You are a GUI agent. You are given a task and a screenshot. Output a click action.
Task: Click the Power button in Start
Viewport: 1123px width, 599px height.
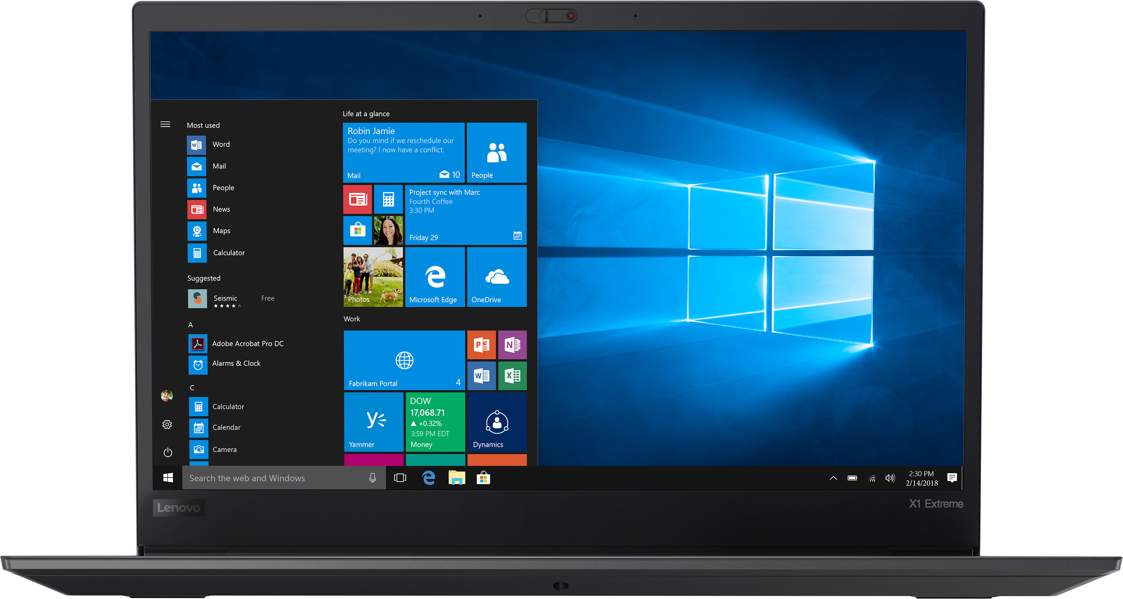[167, 452]
